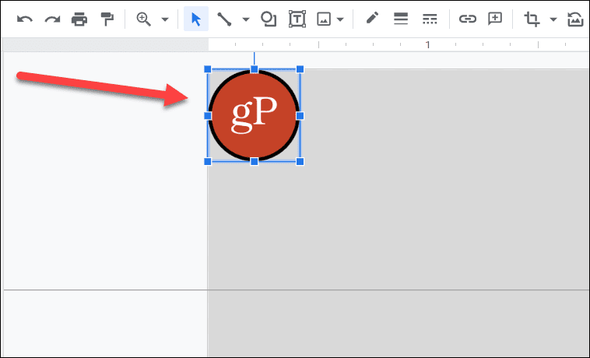Select the Line tool
This screenshot has height=358, width=590.
[224, 19]
